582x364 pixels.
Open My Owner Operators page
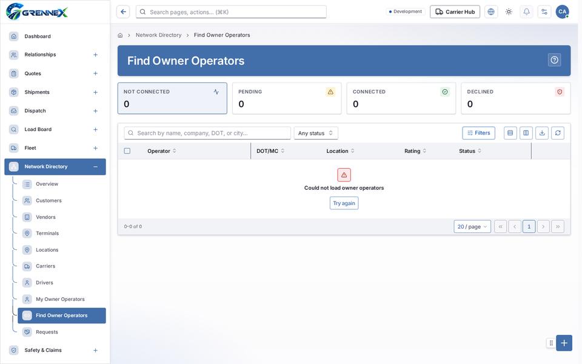coord(62,299)
